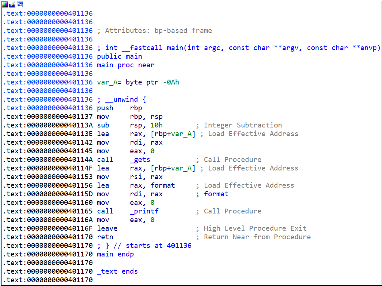Click the '_text ends' directive
The image size is (382, 286).
[x=117, y=271]
